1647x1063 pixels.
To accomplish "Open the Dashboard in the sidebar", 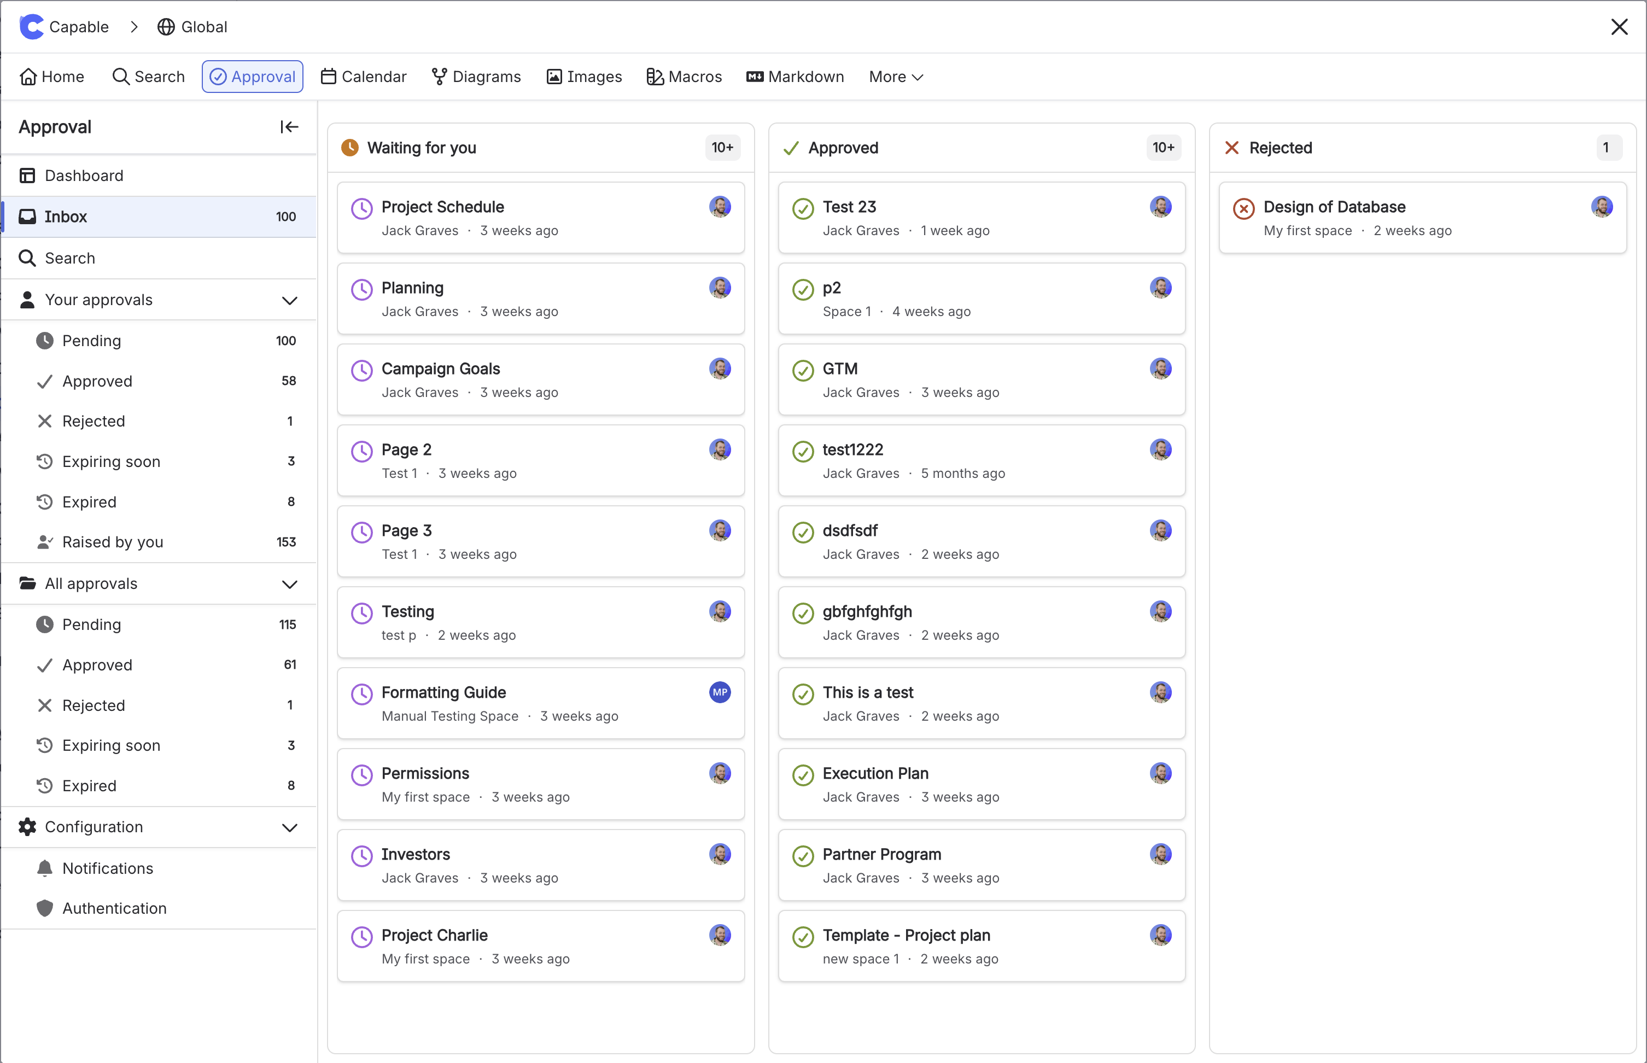I will coord(84,176).
